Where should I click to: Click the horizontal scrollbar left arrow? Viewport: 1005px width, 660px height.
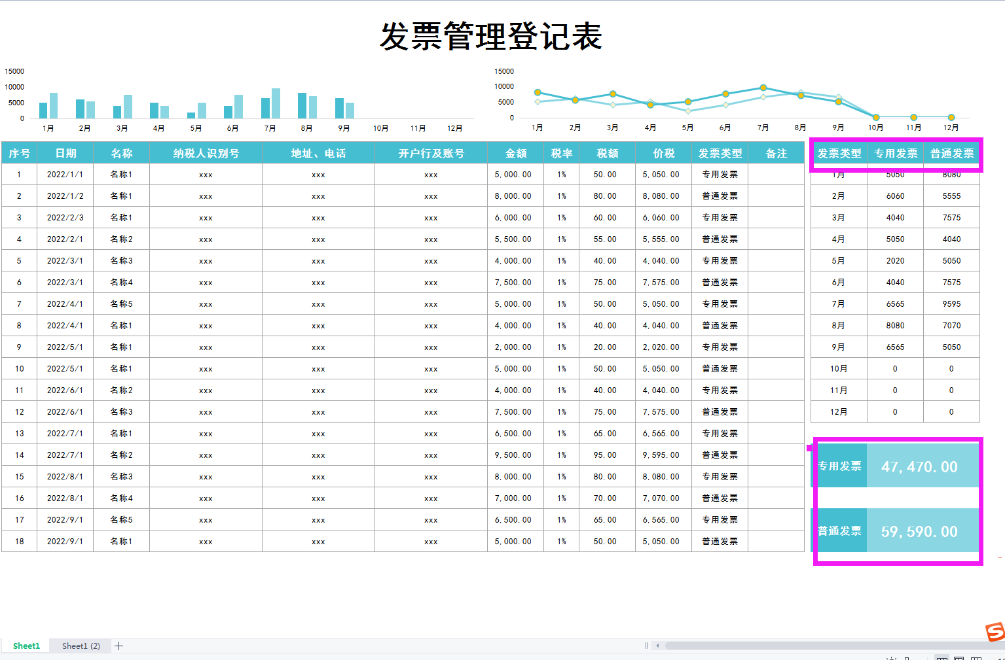657,646
